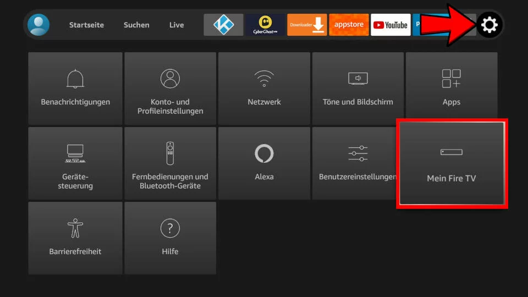Select the Alexa settings tile

[x=264, y=163]
